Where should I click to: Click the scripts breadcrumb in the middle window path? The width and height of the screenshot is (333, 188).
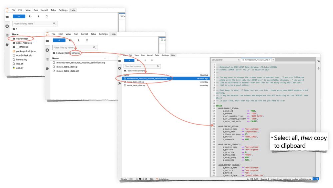[x=75, y=53]
